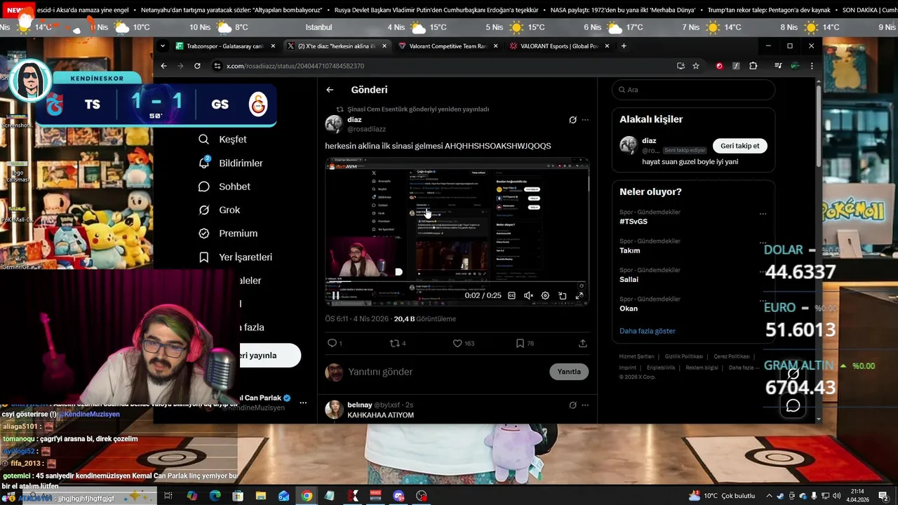Open the Chrome extensions puzzle icon

click(x=753, y=66)
